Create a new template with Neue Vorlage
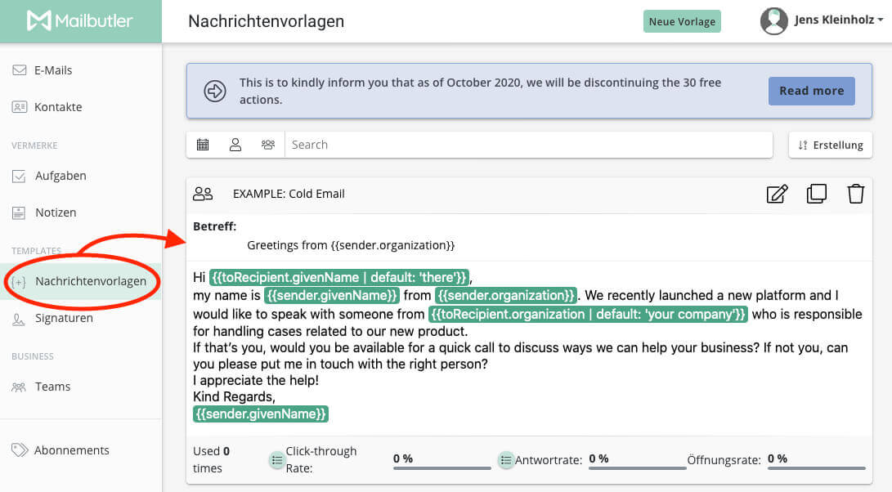The width and height of the screenshot is (892, 492). click(x=682, y=21)
